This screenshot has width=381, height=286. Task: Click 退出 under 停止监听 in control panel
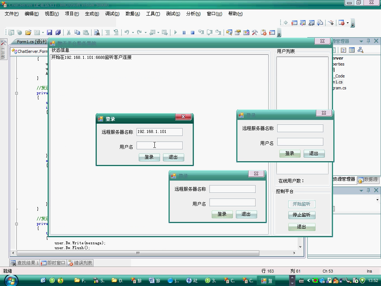pos(301,227)
